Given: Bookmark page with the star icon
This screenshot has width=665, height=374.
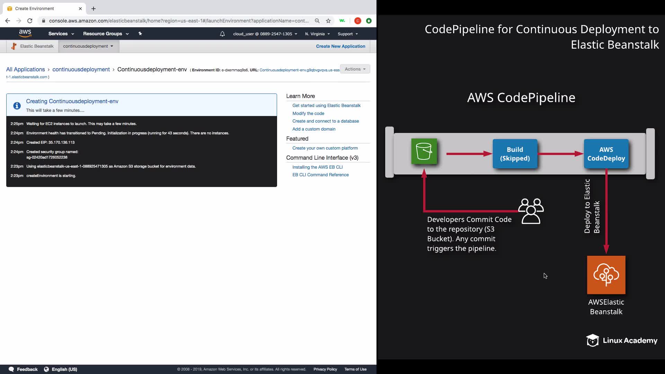Looking at the screenshot, I should (328, 21).
